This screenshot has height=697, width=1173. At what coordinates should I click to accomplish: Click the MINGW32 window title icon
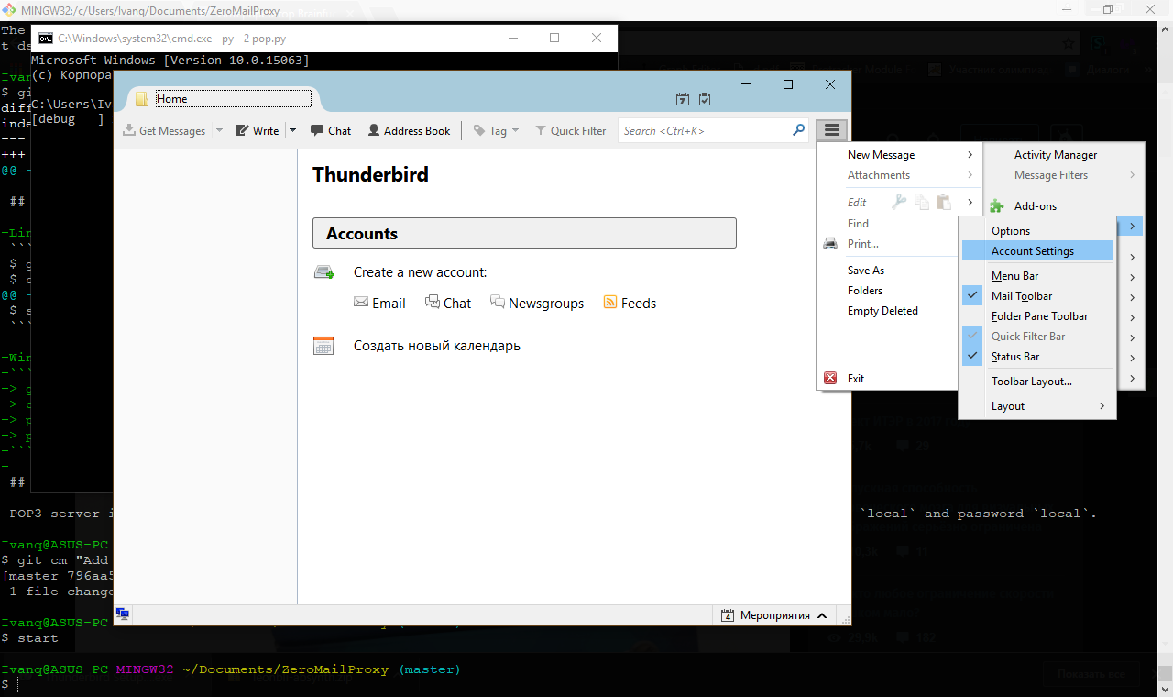point(8,9)
